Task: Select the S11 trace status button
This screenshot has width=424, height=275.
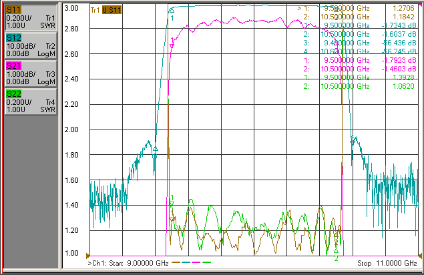Action: point(31,17)
